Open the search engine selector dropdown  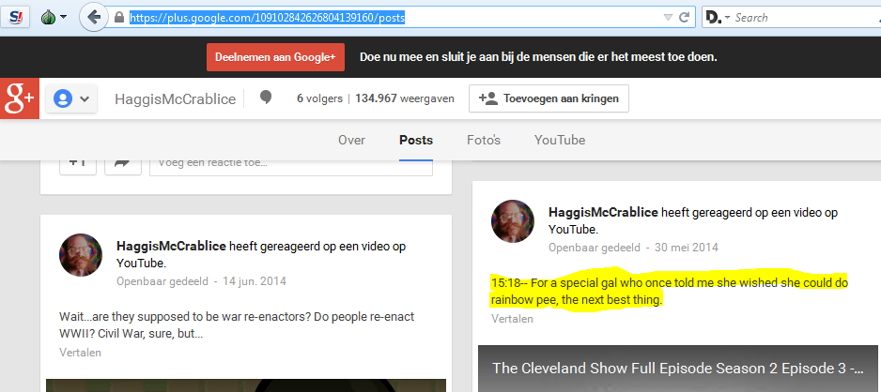[x=718, y=18]
